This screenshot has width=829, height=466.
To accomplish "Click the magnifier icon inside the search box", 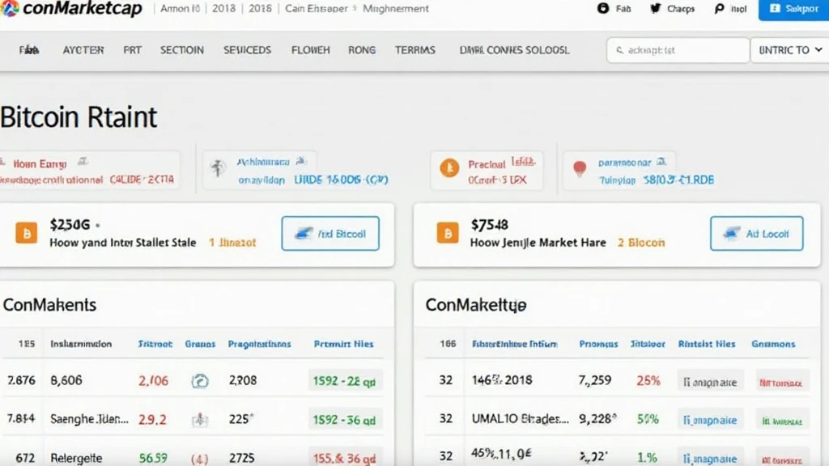I will pyautogui.click(x=619, y=50).
